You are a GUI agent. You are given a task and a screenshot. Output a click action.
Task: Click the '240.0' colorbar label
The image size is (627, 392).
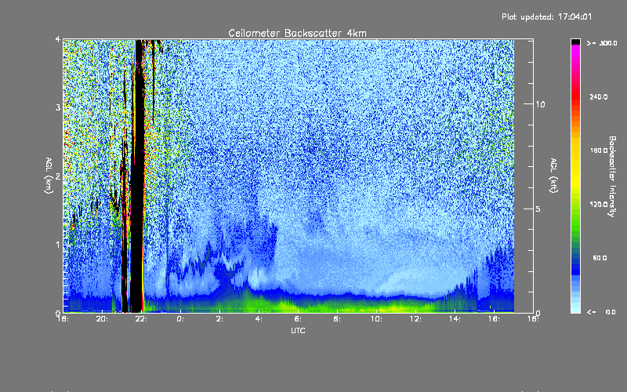click(599, 96)
